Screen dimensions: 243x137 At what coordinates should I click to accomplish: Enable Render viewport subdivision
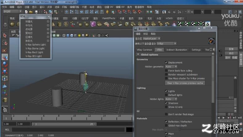tap(166, 75)
